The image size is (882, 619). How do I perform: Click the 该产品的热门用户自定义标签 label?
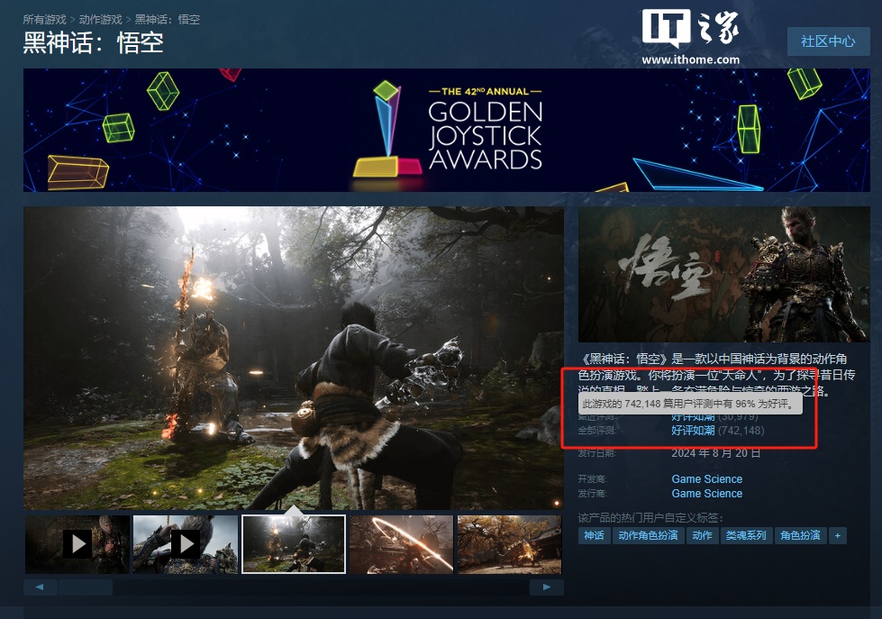pos(650,518)
